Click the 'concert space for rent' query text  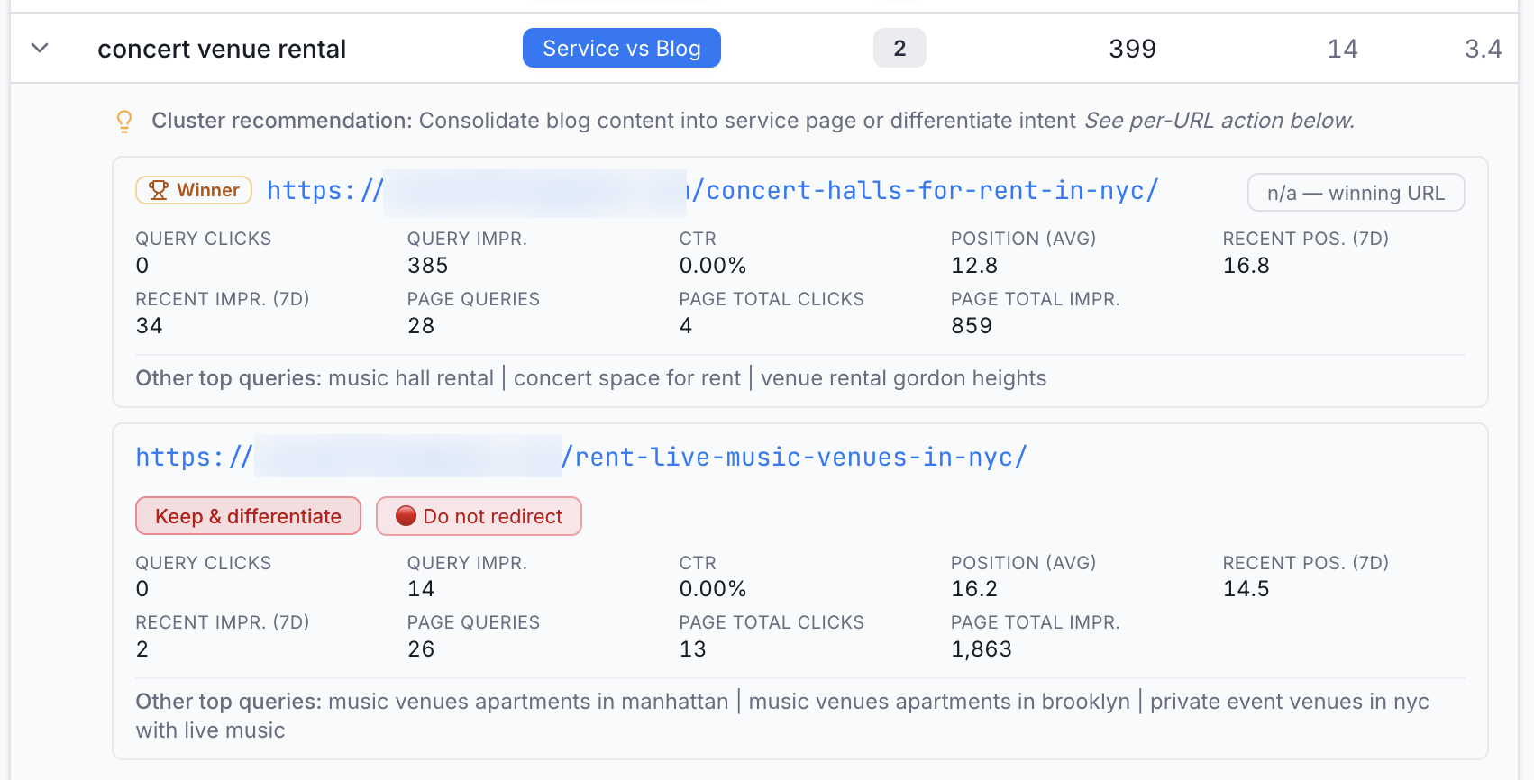coord(627,378)
